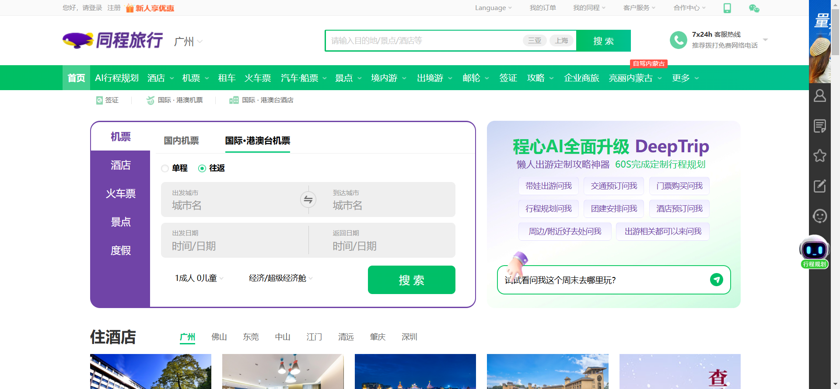Select 酒店 in the purple side panel
The image size is (840, 389).
point(120,165)
